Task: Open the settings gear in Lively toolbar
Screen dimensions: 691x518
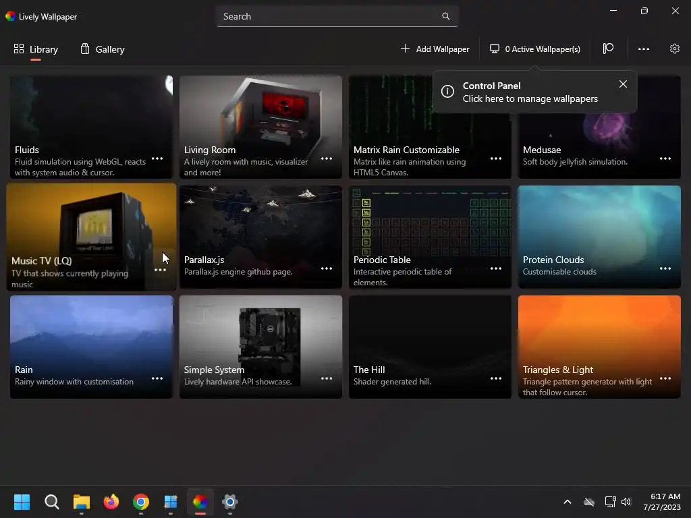Action: pos(674,49)
